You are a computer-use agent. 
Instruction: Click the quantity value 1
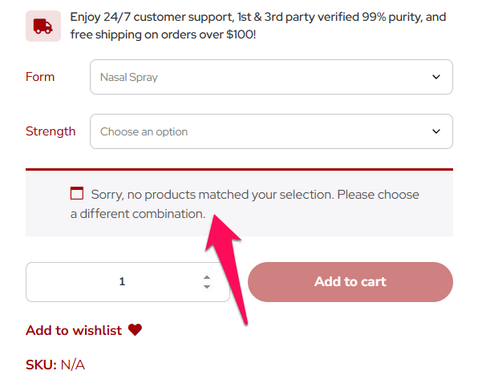coord(122,282)
